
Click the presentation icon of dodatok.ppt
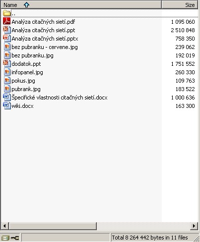pyautogui.click(x=7, y=64)
